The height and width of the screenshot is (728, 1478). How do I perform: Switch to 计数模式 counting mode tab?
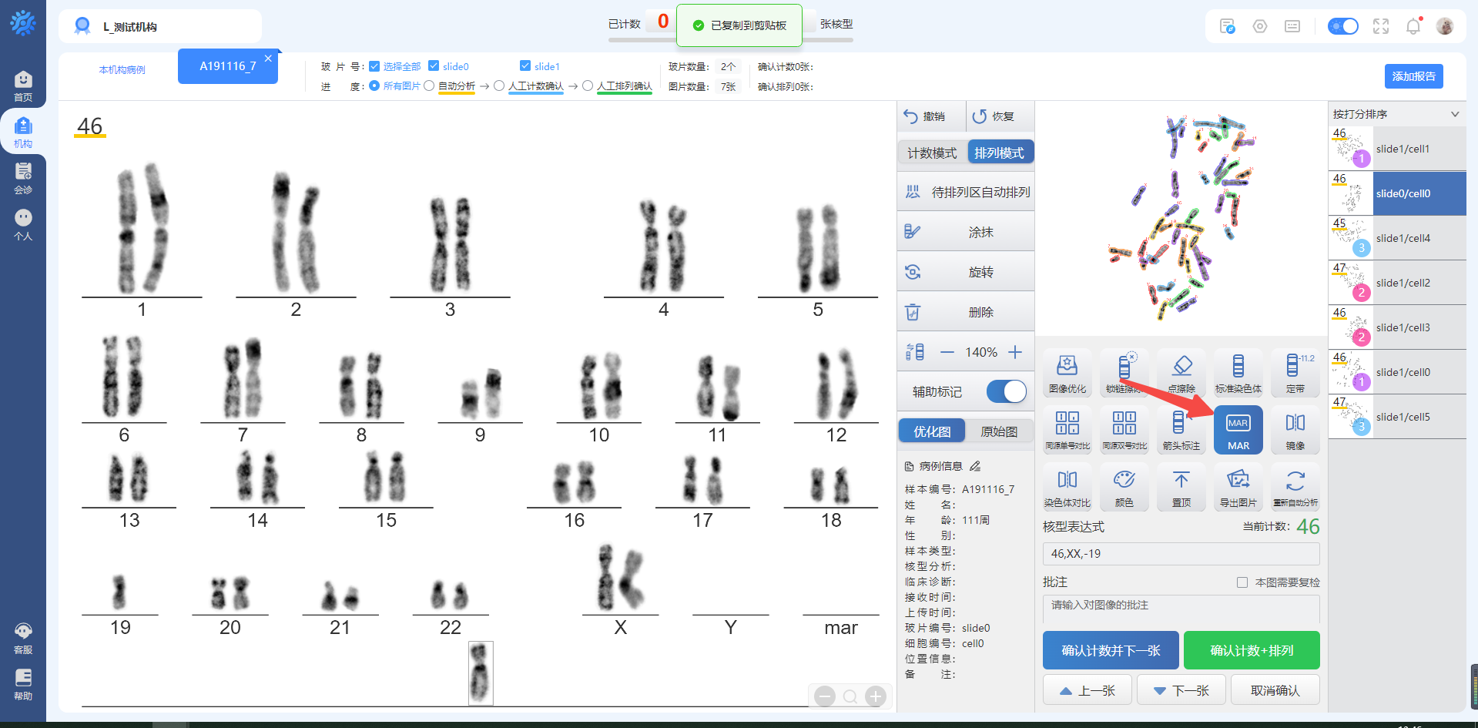click(932, 153)
